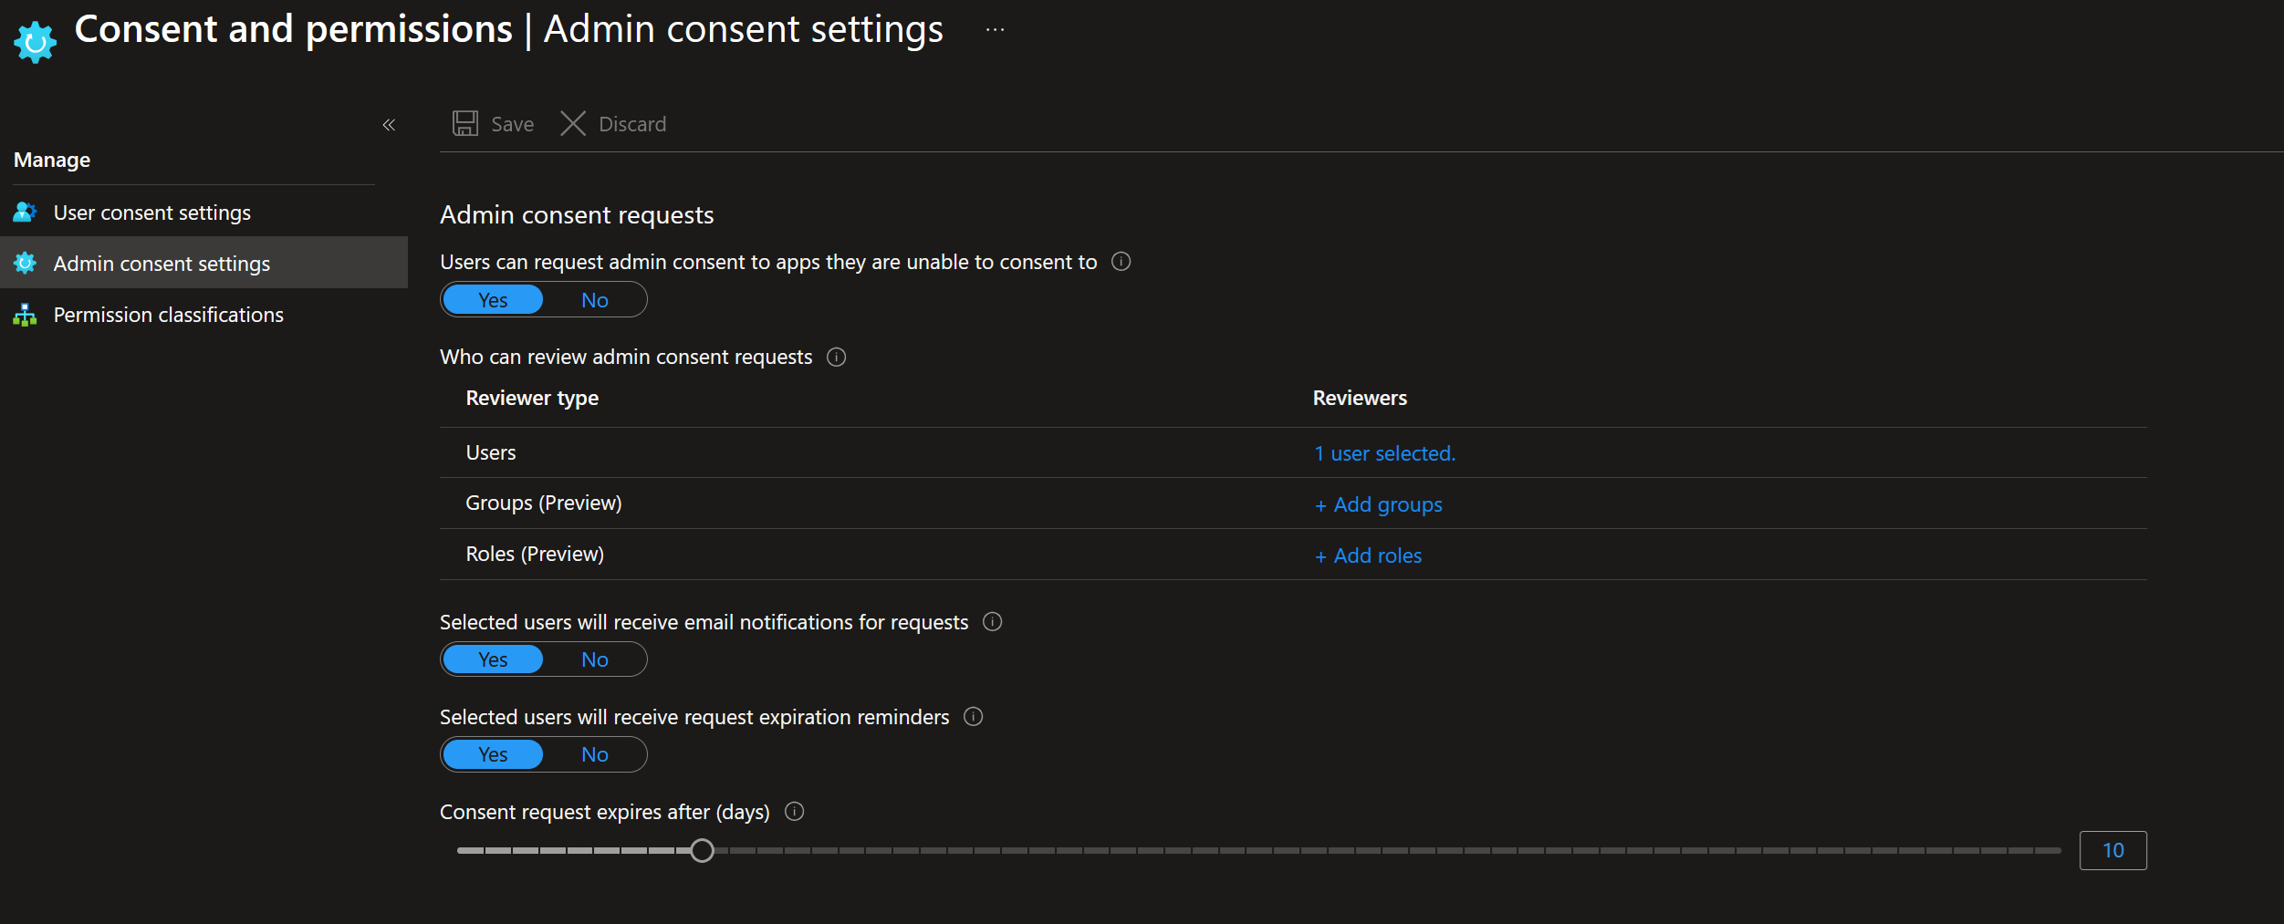
Task: Open the ellipsis more options menu
Action: click(x=995, y=30)
